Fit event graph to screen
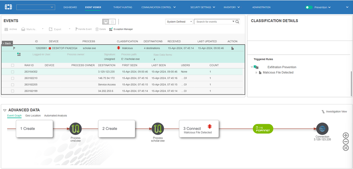 point(346,148)
